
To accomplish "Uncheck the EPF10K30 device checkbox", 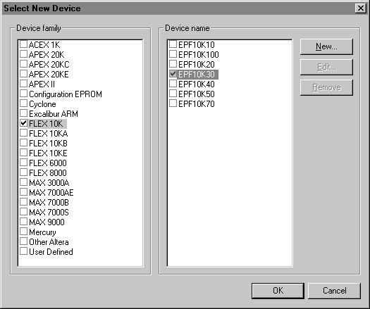I will click(173, 74).
